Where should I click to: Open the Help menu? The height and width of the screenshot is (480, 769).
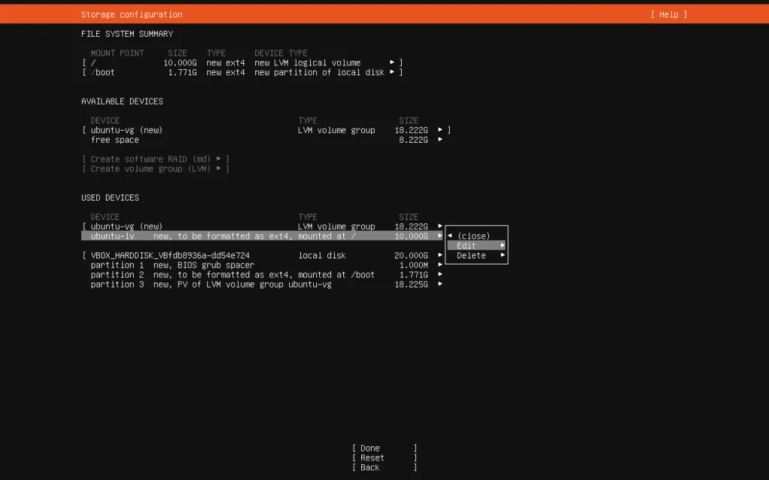pos(668,14)
